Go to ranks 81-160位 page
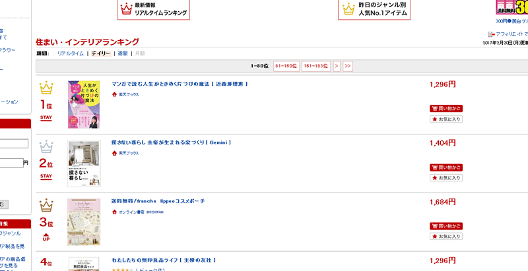This screenshot has height=271, width=528. [x=286, y=66]
